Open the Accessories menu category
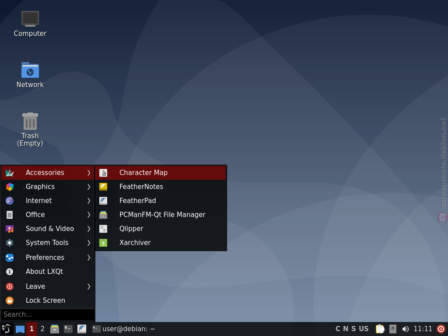The height and width of the screenshot is (336, 448). click(48, 172)
